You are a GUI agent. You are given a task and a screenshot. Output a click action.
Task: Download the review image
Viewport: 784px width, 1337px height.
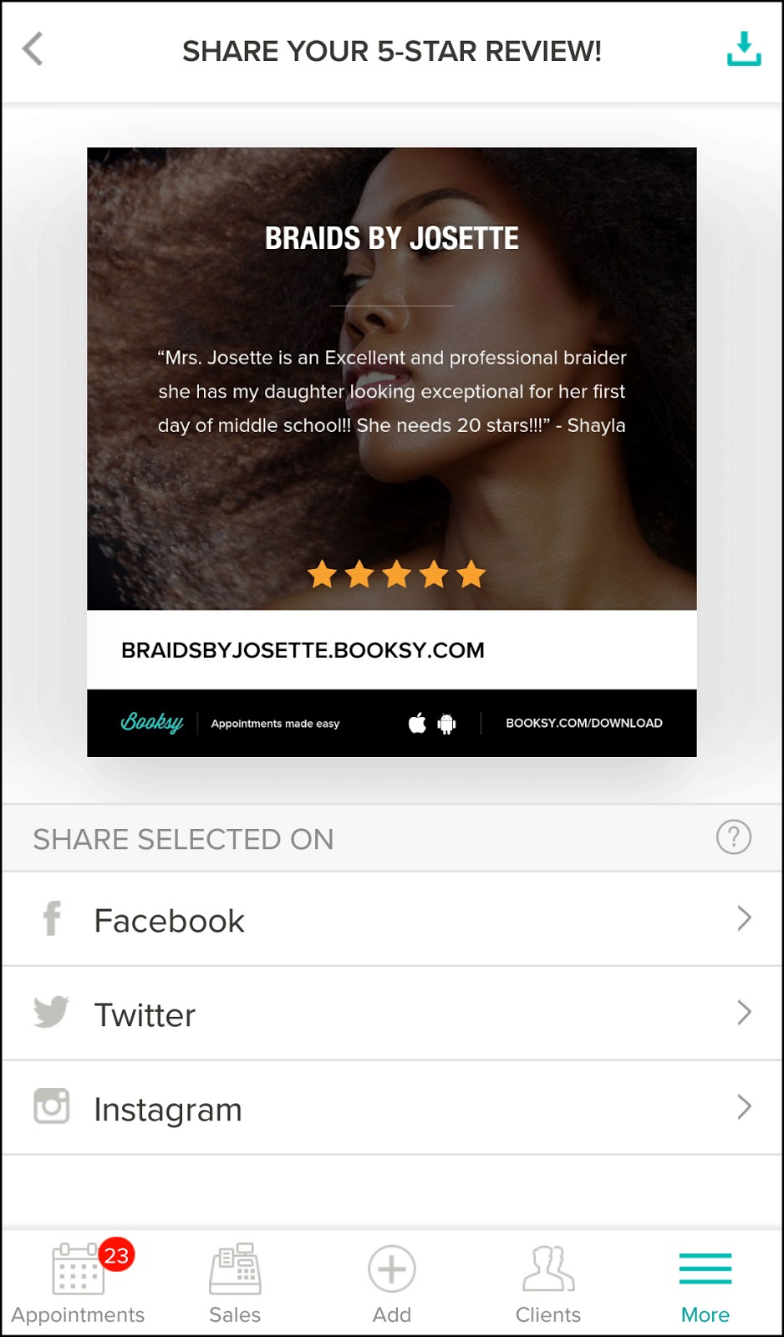pos(743,49)
